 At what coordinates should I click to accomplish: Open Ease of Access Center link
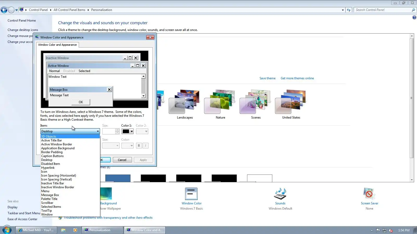22,219
